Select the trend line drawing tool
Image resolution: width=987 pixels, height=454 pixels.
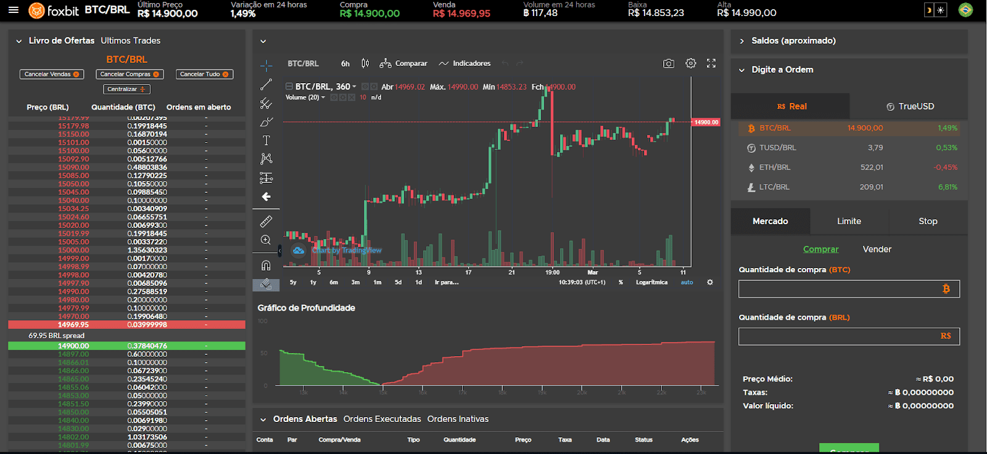tap(266, 84)
